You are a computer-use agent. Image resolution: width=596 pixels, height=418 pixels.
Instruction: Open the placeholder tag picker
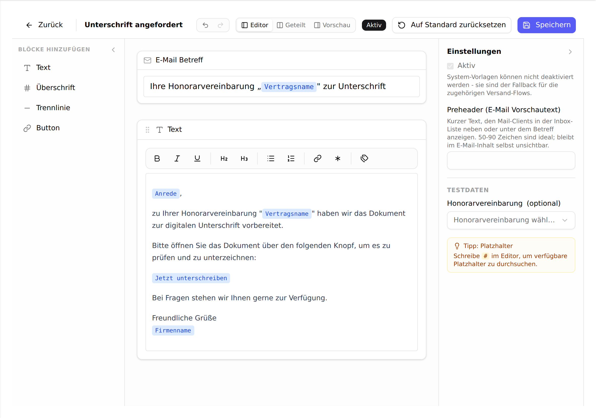(364, 158)
